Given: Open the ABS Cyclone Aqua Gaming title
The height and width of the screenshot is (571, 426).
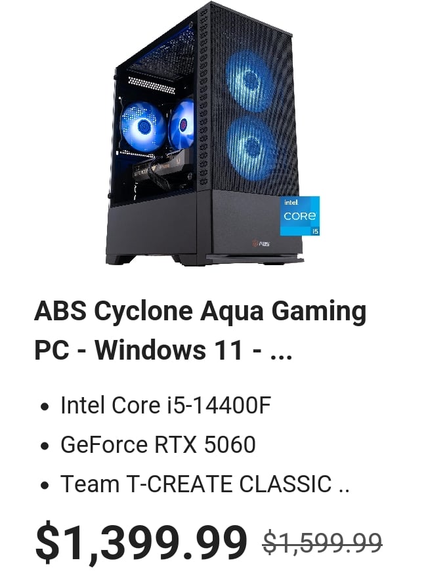Looking at the screenshot, I should [x=200, y=310].
